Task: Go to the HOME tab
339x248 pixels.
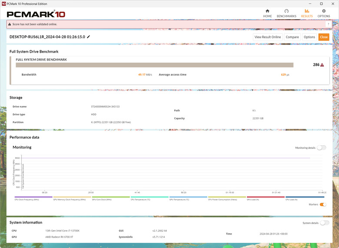Action: click(x=267, y=13)
